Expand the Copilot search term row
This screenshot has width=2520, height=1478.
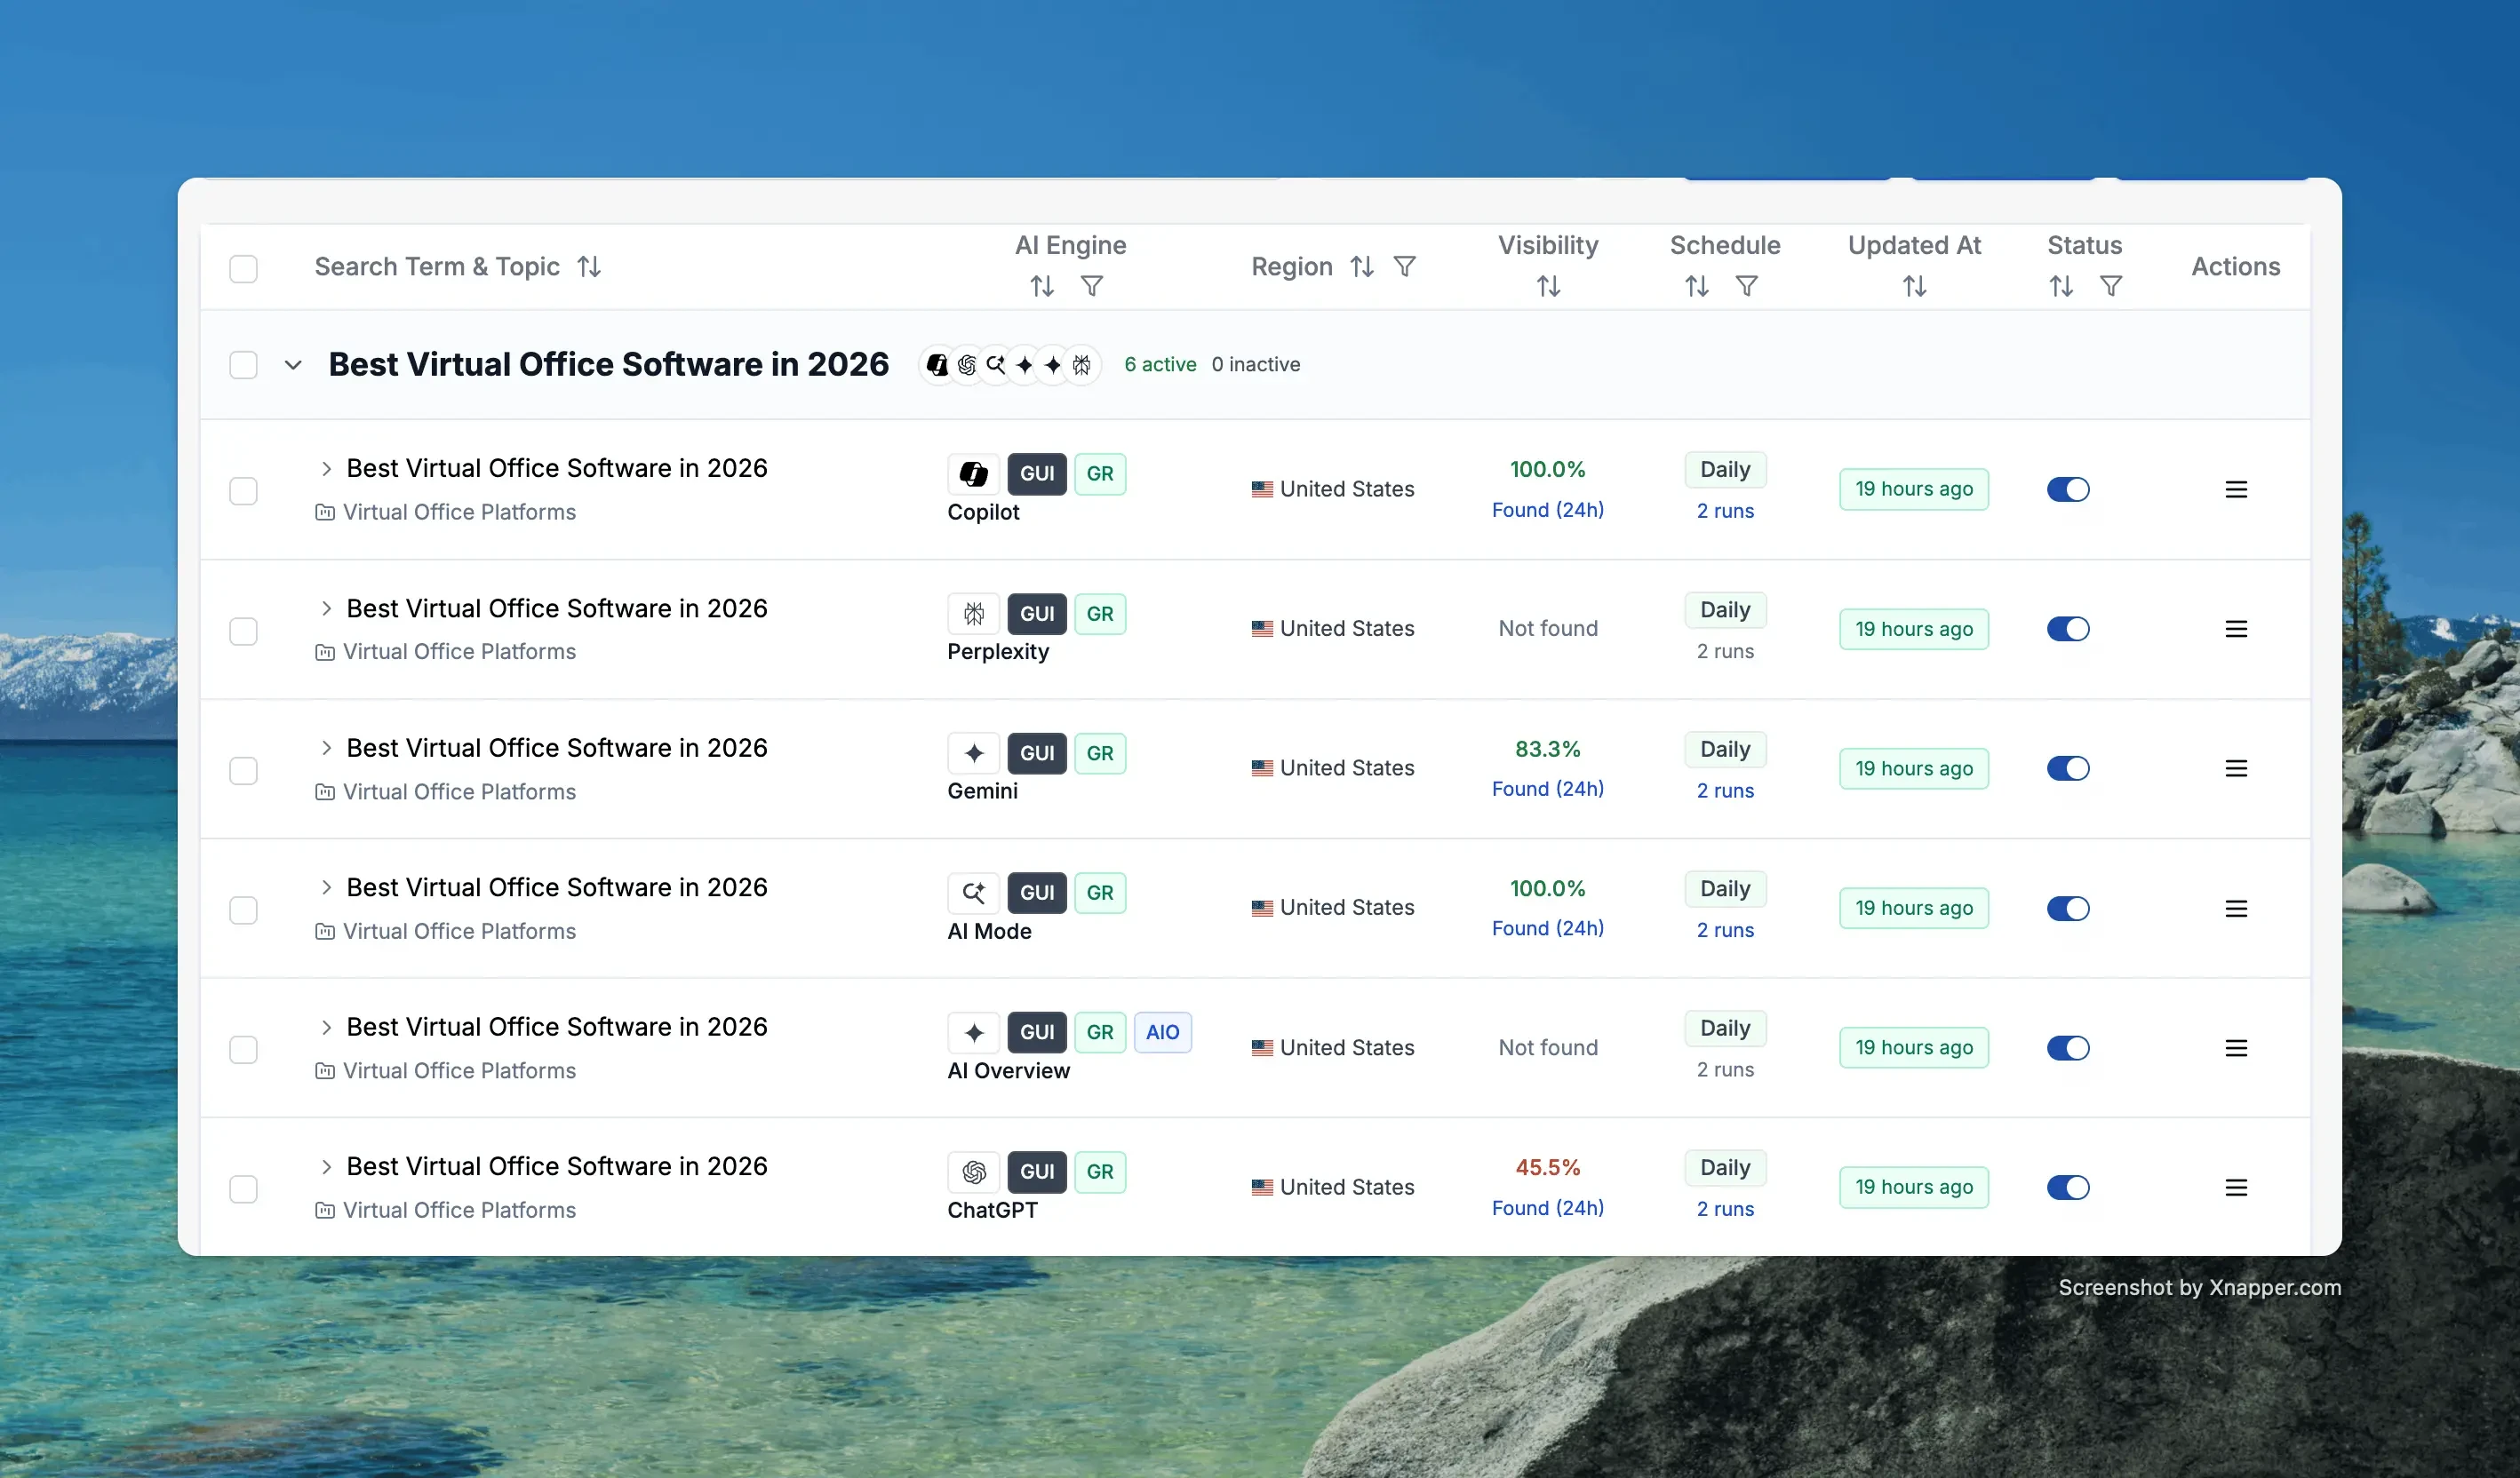[326, 469]
